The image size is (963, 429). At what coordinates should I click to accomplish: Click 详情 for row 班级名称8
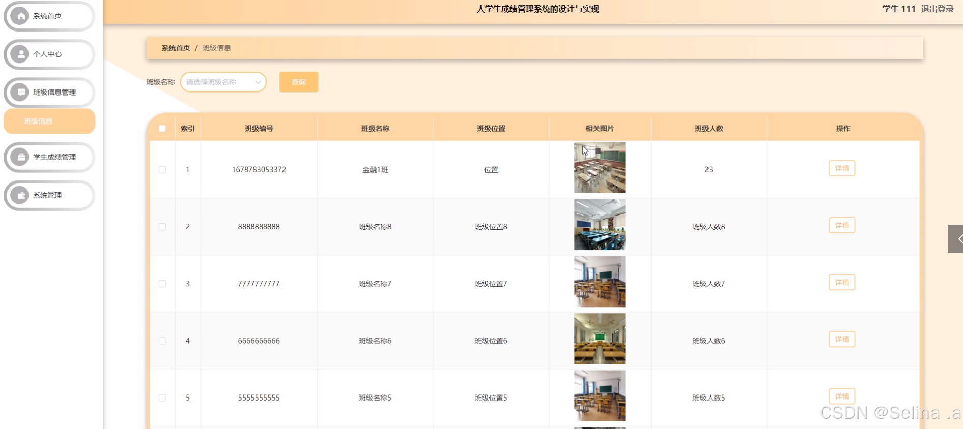[842, 225]
